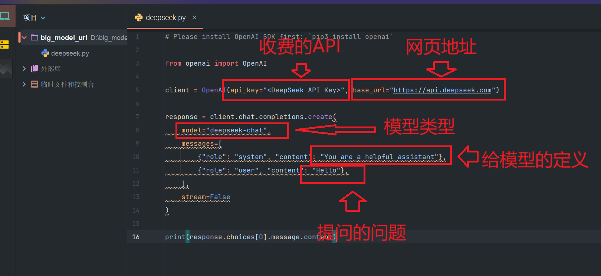Select 临时文件和控制台 in the tree

67,84
